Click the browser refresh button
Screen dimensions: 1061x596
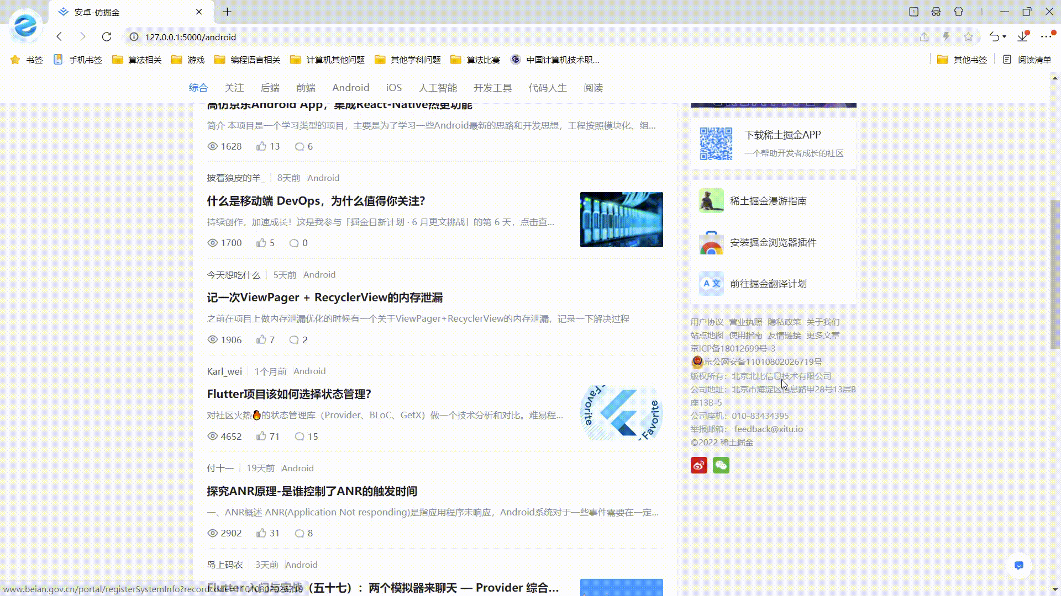click(107, 37)
